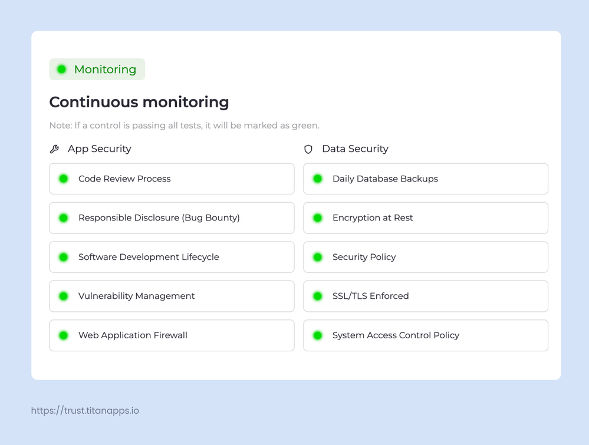Screen dimensions: 589x445
Task: Select the Data Security section header
Action: point(354,149)
